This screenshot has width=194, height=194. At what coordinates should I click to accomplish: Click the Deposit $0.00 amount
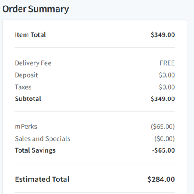pos(167,75)
